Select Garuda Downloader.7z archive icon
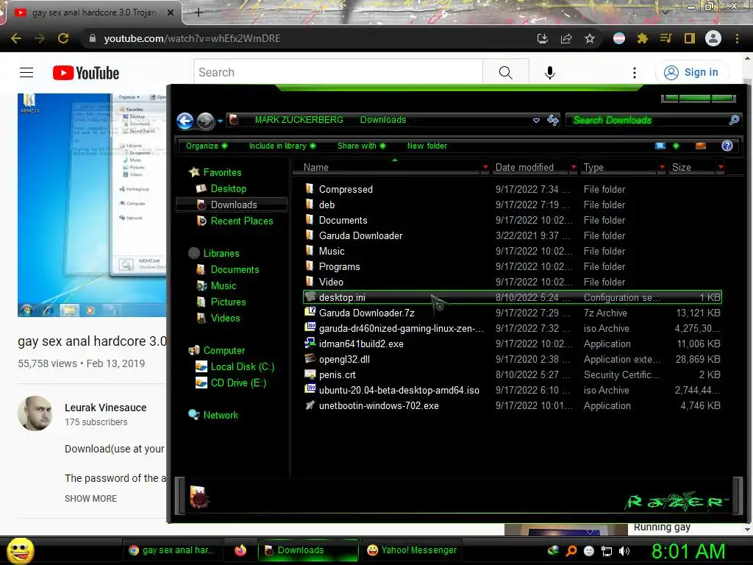This screenshot has height=565, width=753. [310, 312]
